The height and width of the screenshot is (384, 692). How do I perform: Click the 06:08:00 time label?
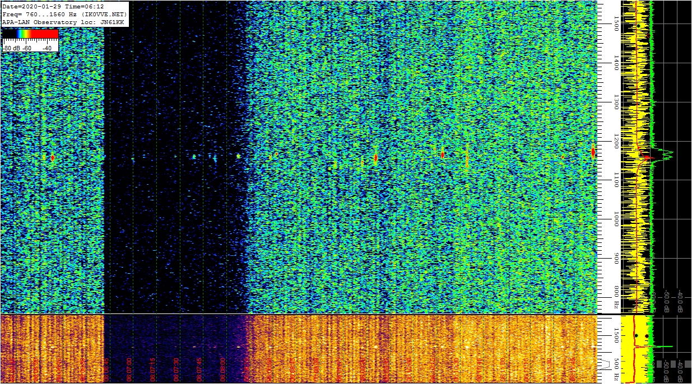tap(223, 370)
